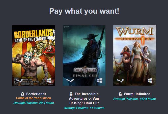Click the Windows icon on Borderlands cover
The height and width of the screenshot is (114, 168).
(49, 80)
